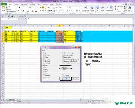
Task: Open the font size dropdown
Action: pyautogui.click(x=33, y=8)
